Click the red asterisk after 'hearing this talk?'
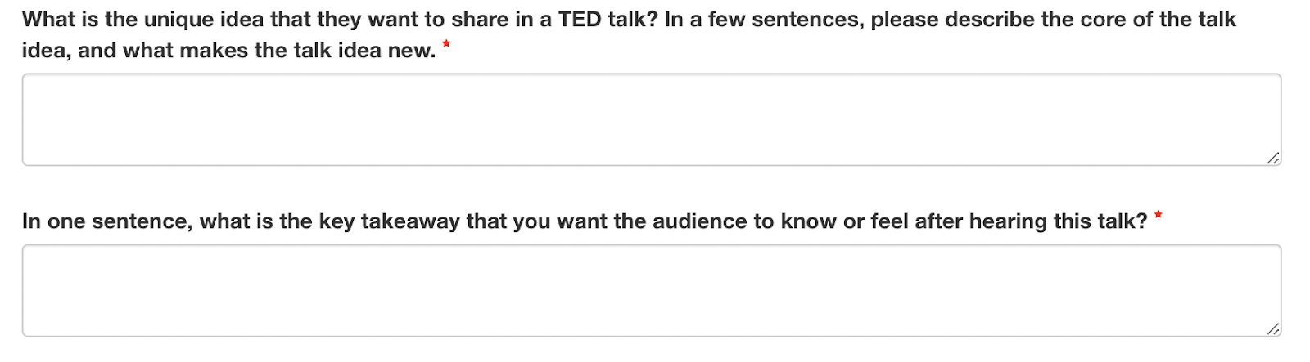Viewport: 1310px width, 362px height. coord(1158,217)
